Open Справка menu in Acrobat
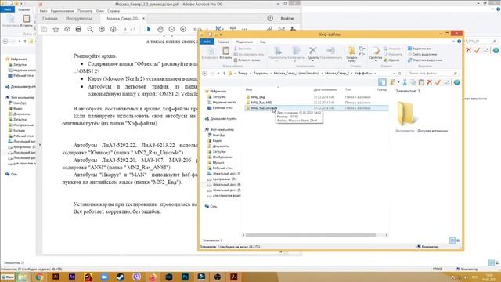501x282 pixels. click(x=114, y=11)
